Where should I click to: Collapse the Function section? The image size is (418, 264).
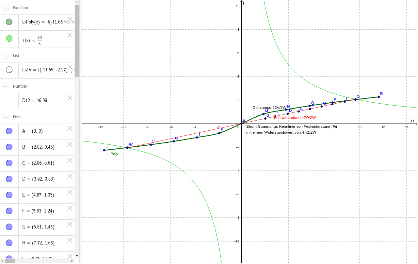coord(5,7)
